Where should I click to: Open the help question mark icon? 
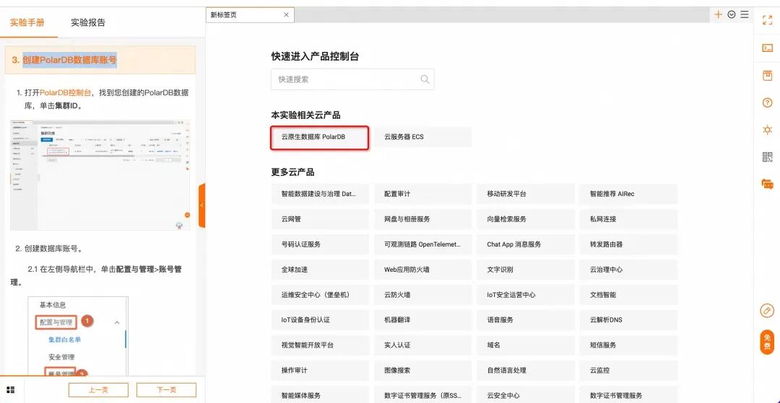[x=767, y=103]
